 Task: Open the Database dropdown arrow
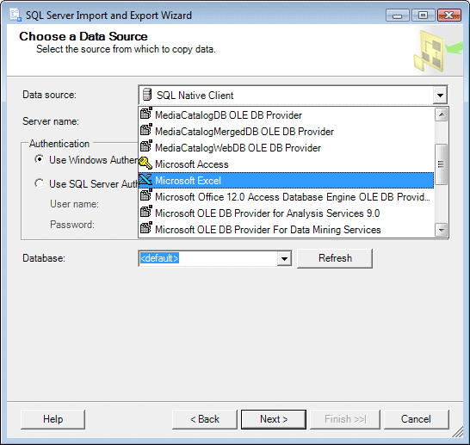click(284, 258)
